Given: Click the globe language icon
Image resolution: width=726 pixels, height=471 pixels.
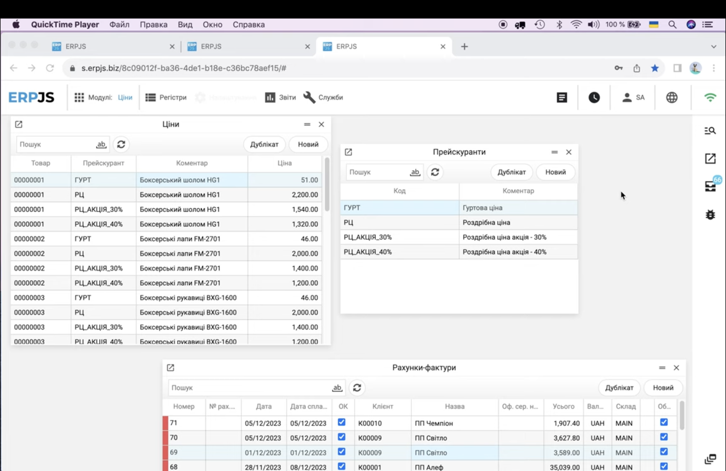Looking at the screenshot, I should 672,97.
